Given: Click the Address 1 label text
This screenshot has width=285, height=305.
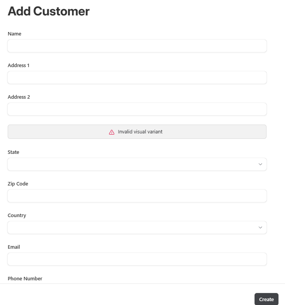Looking at the screenshot, I should (x=18, y=66).
